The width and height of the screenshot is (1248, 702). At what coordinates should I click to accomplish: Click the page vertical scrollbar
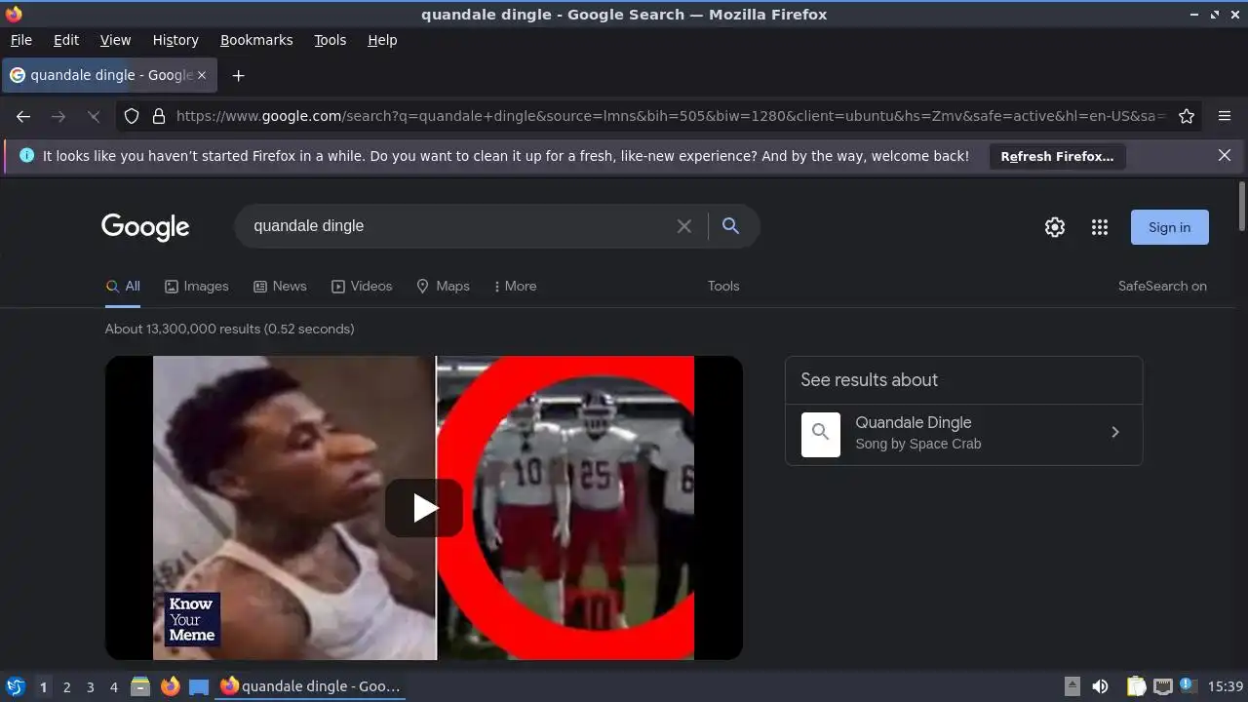[1241, 207]
